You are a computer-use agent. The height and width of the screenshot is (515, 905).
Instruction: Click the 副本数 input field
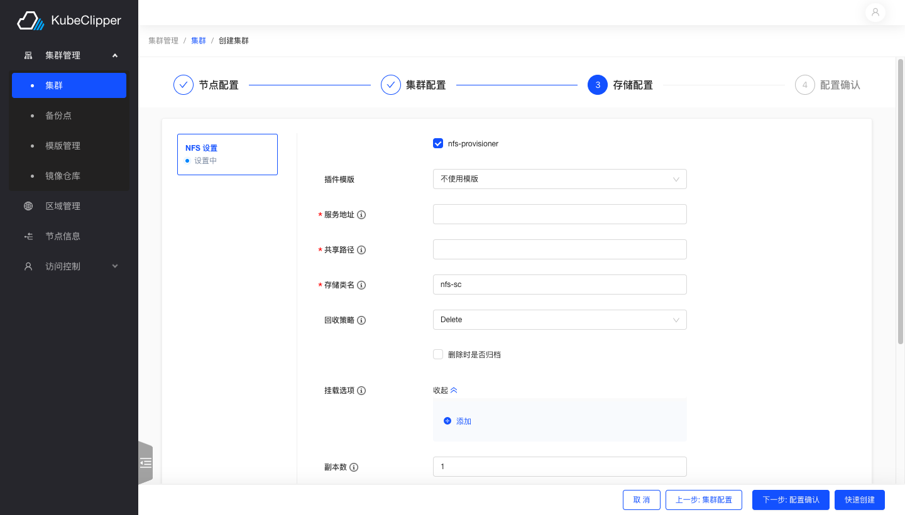click(x=560, y=467)
